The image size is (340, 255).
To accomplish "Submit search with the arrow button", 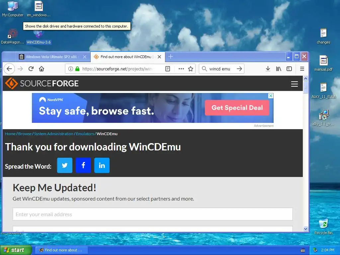I will point(239,69).
